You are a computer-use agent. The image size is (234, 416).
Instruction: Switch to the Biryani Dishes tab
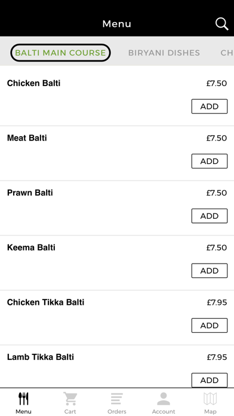click(164, 53)
